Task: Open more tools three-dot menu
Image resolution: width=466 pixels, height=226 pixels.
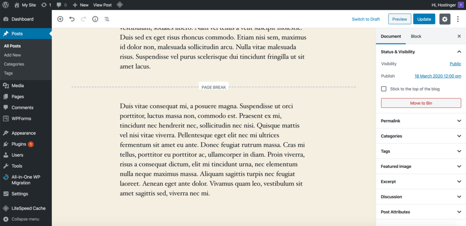Action: click(x=458, y=19)
